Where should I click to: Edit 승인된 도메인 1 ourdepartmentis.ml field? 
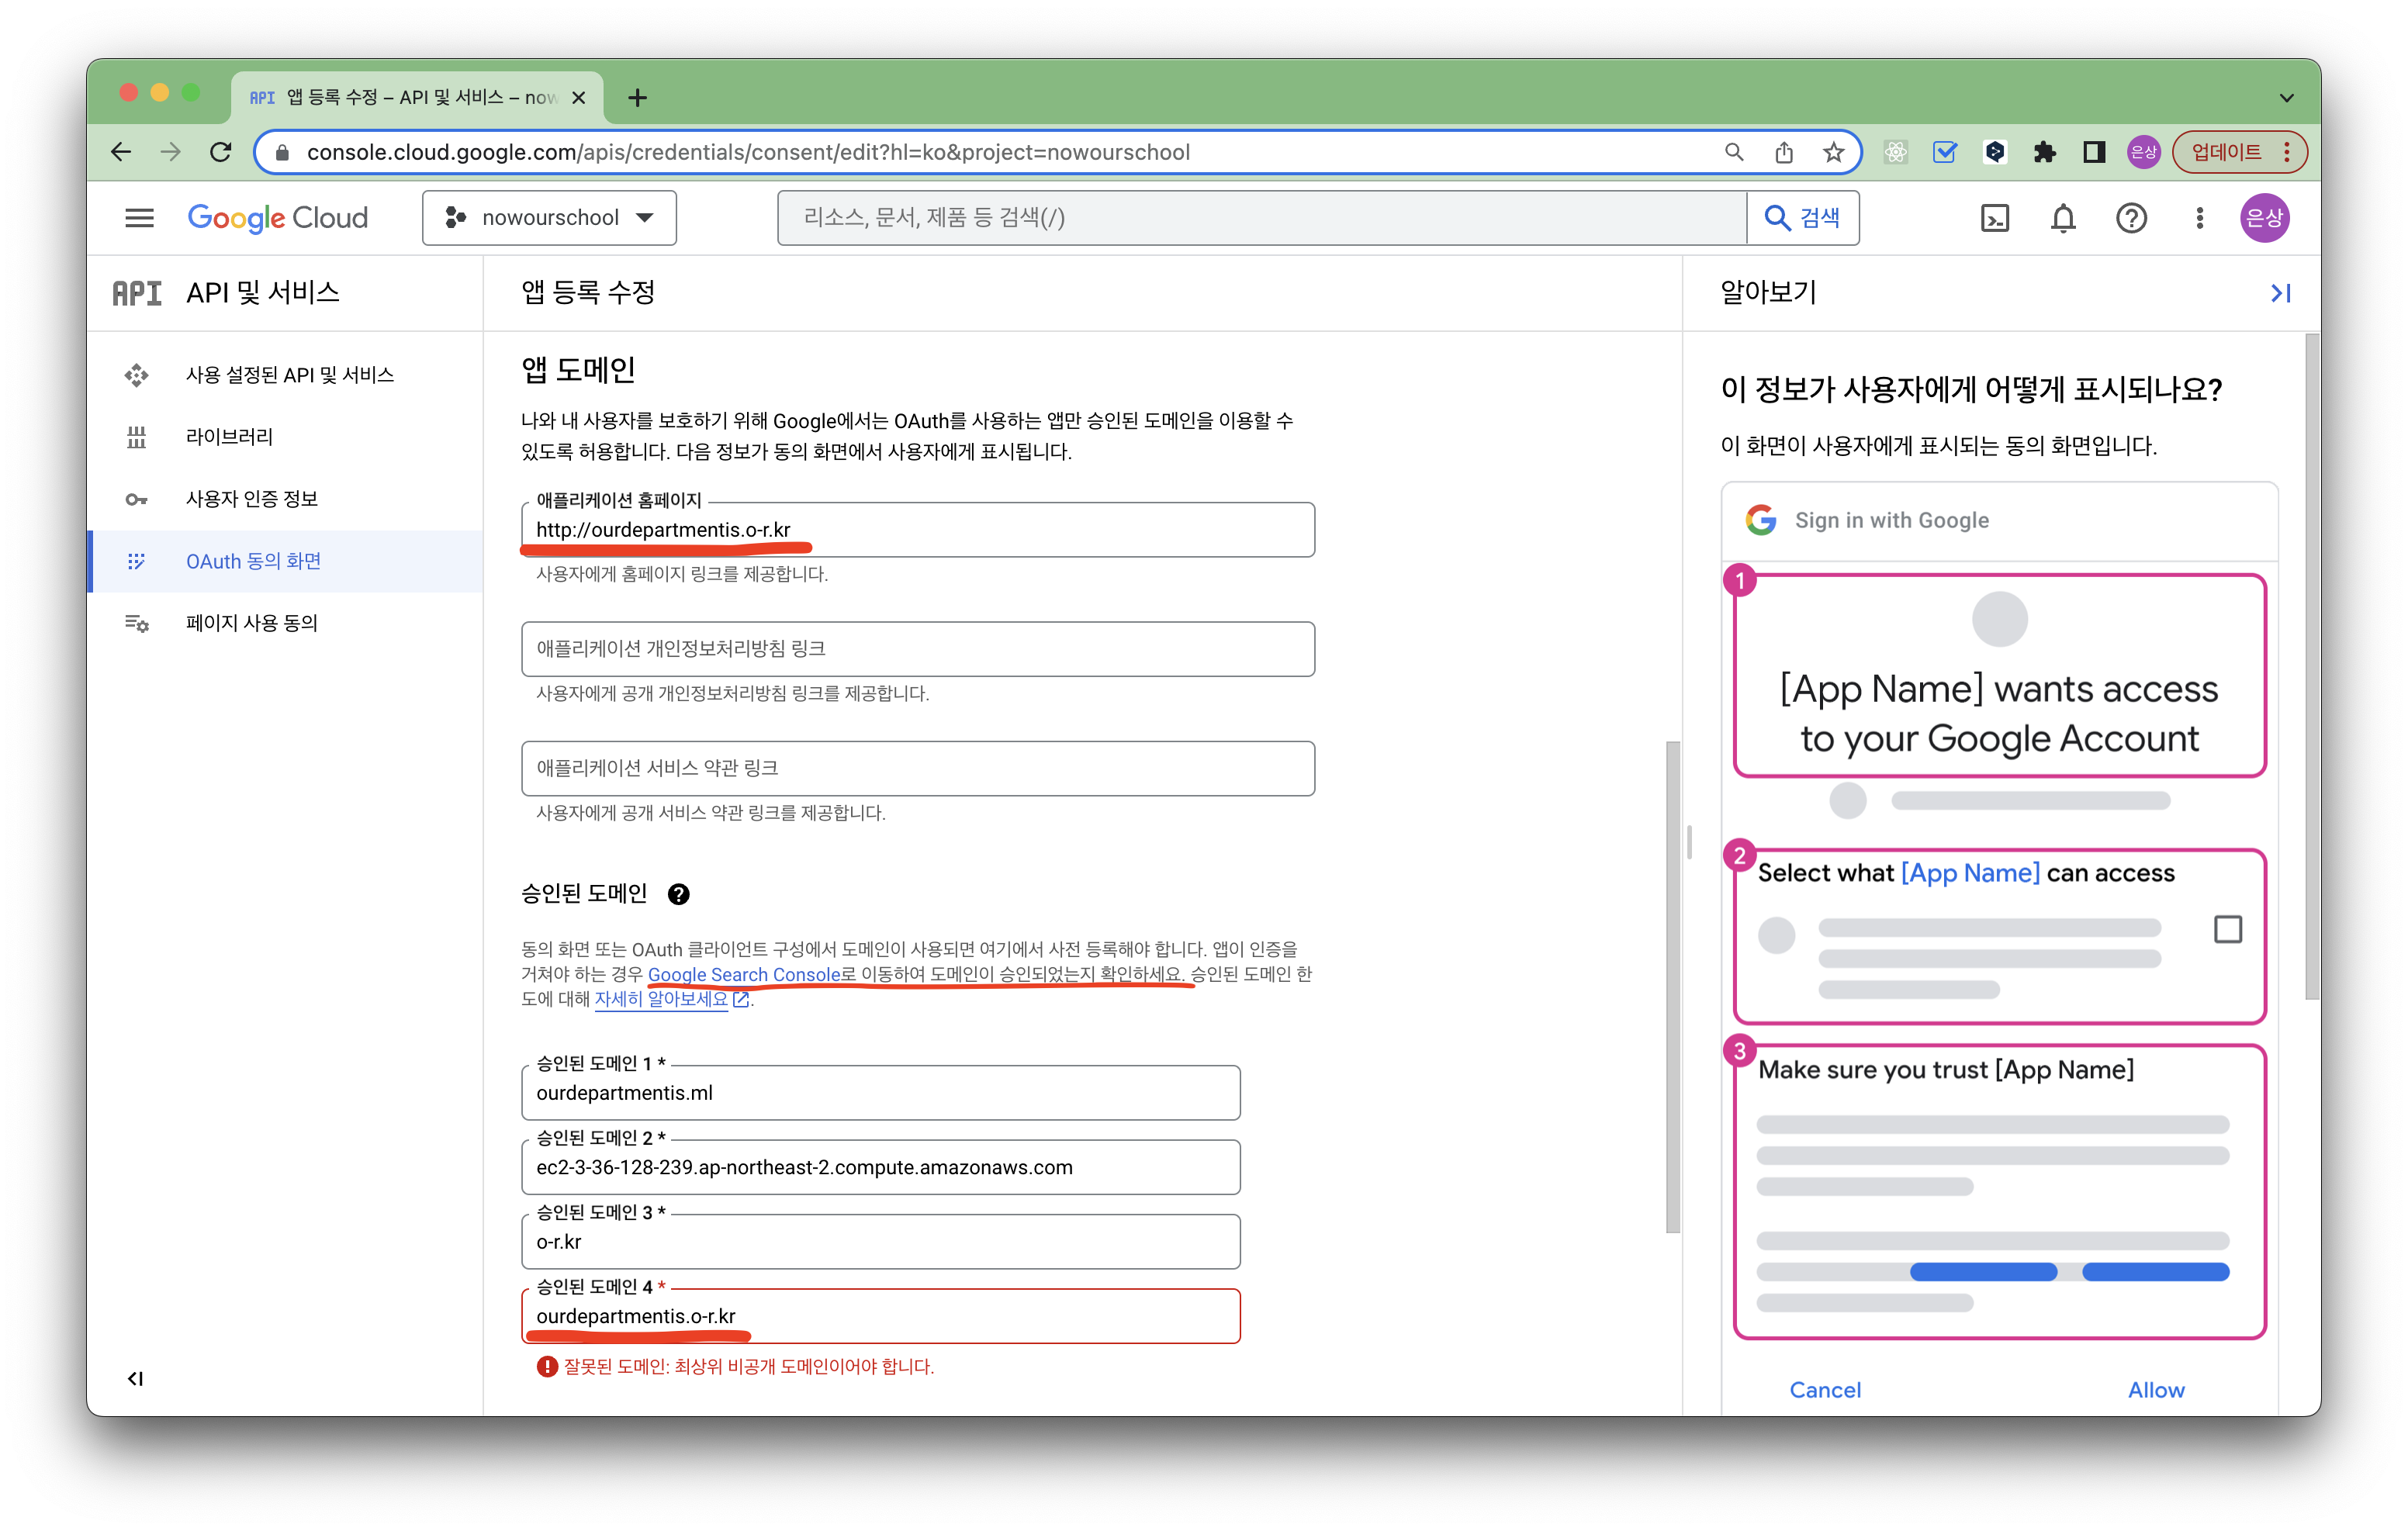pyautogui.click(x=880, y=1093)
